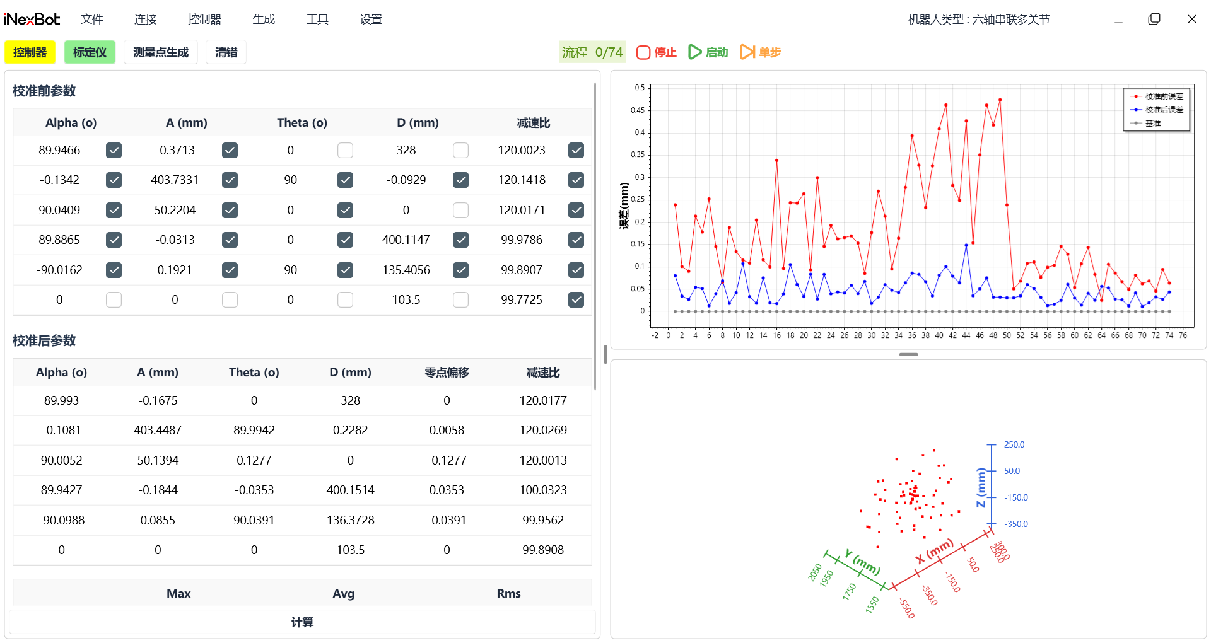Viewport: 1211px width, 643px height.
Task: Click the 计算 button
Action: (302, 622)
